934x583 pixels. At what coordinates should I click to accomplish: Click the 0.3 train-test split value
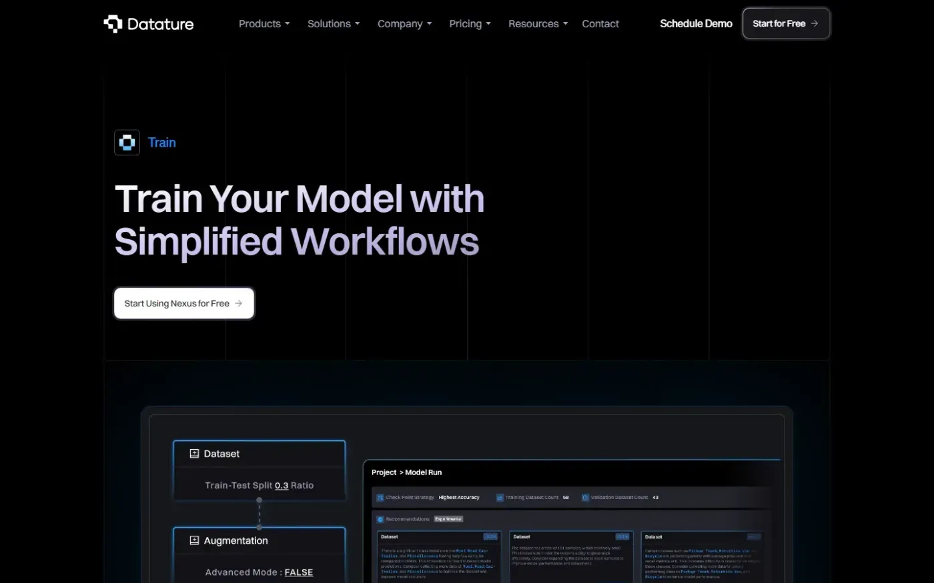[x=282, y=486]
